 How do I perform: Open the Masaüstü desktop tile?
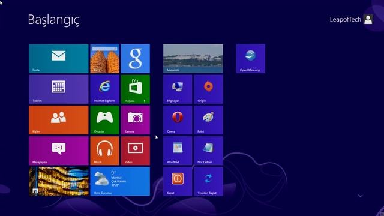(193, 59)
